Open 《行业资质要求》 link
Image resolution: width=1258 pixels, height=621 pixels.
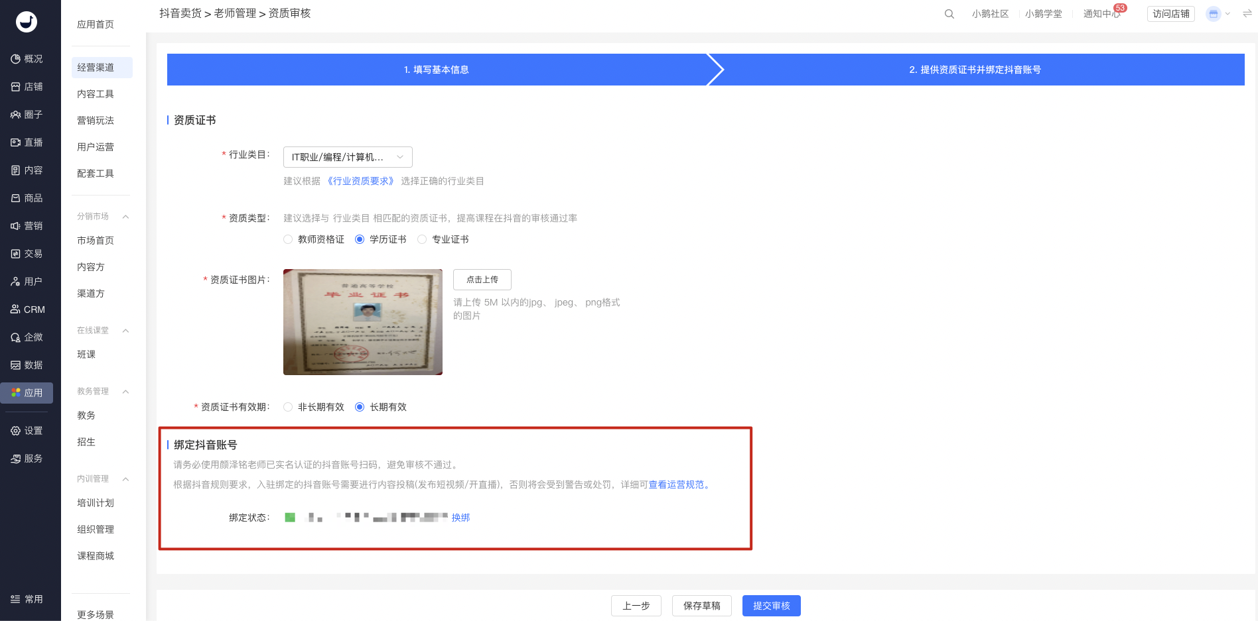pos(360,181)
